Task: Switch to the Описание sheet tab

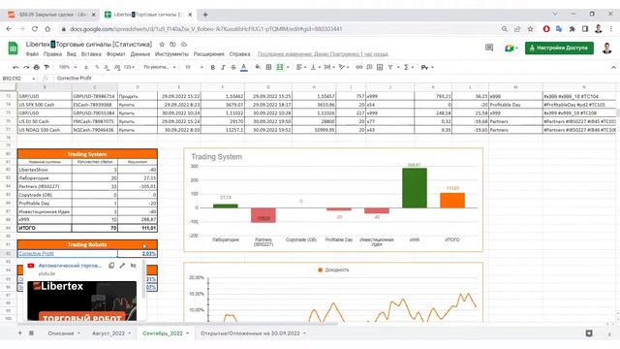Action: [x=61, y=333]
